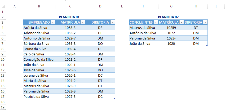Select cell Caio da Silva
The image size is (226, 110).
pyautogui.click(x=39, y=54)
